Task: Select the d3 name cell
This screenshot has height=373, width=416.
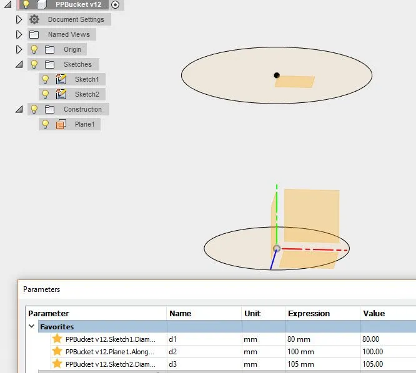Action: click(x=204, y=364)
